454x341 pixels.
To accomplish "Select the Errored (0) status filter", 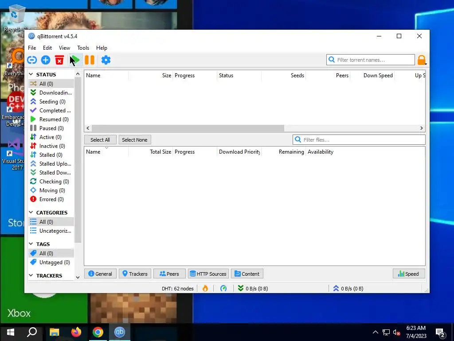I will 51,199.
